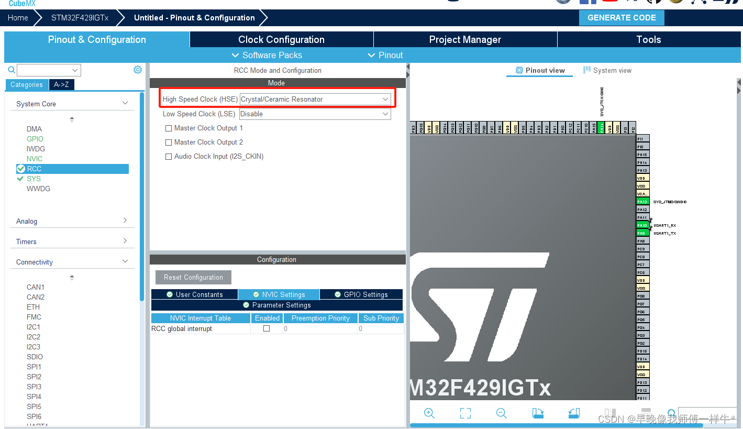Enable Audio Clock Input (I2S_CKIN)
The image size is (743, 429).
coord(169,156)
